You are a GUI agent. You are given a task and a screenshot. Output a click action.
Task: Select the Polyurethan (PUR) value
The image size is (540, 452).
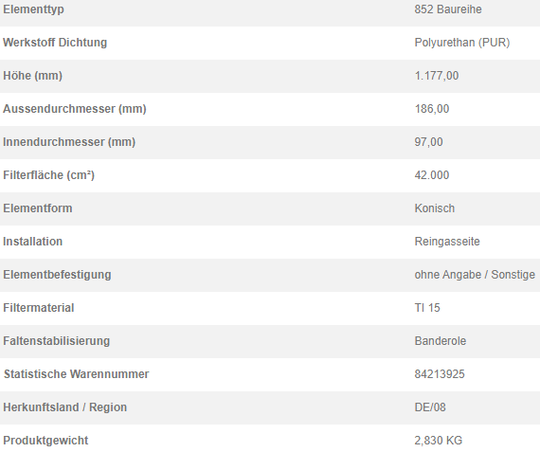[x=462, y=43]
